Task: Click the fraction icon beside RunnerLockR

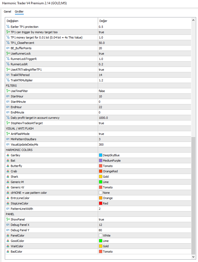Action: [x=8, y=64]
